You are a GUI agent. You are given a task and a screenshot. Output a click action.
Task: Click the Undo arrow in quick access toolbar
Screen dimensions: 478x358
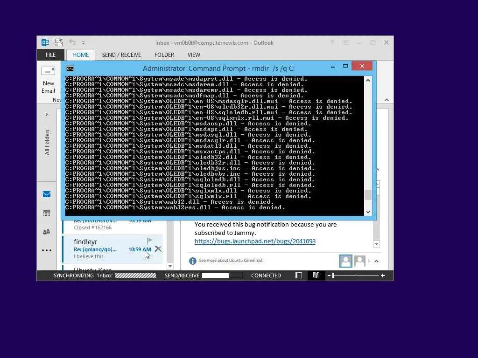[72, 42]
